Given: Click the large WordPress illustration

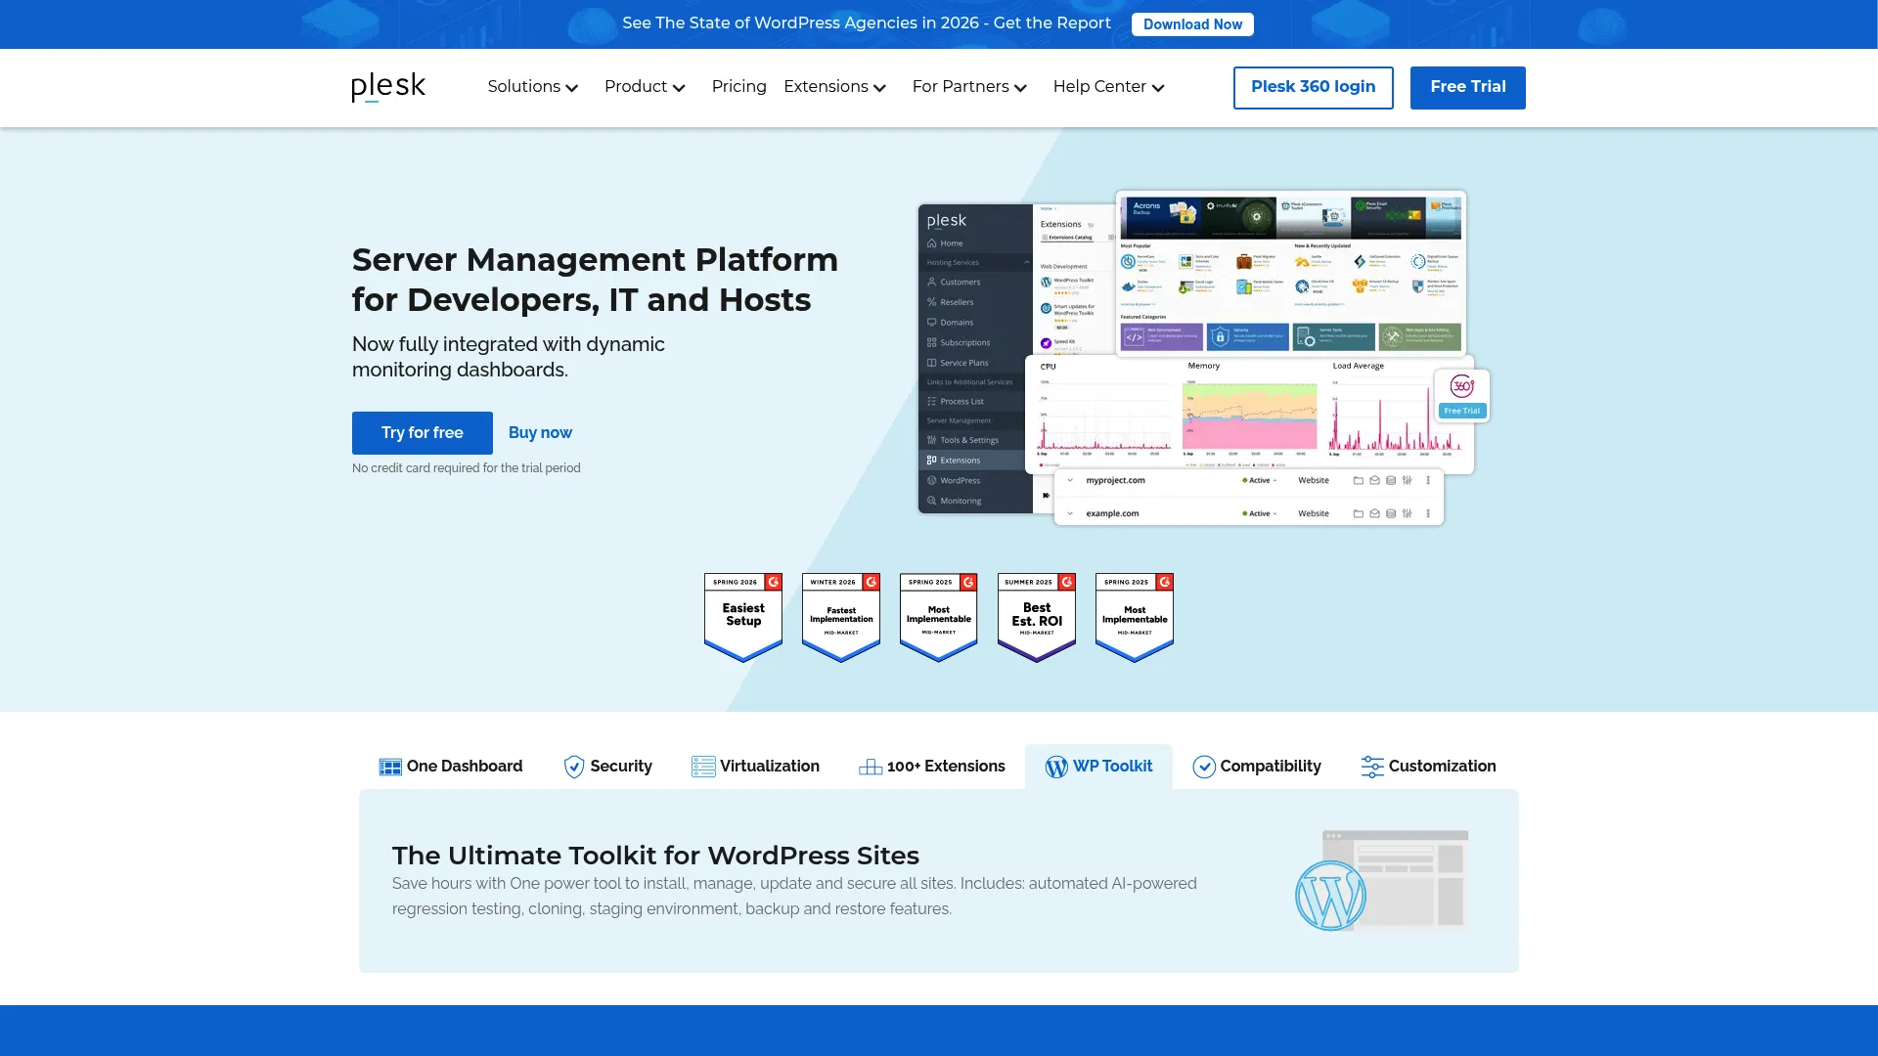Looking at the screenshot, I should point(1381,881).
